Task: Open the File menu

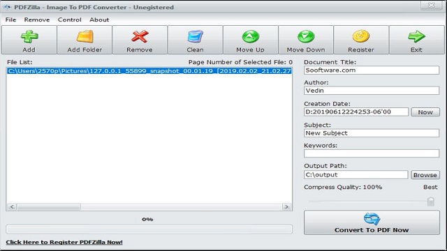Action: pos(11,20)
